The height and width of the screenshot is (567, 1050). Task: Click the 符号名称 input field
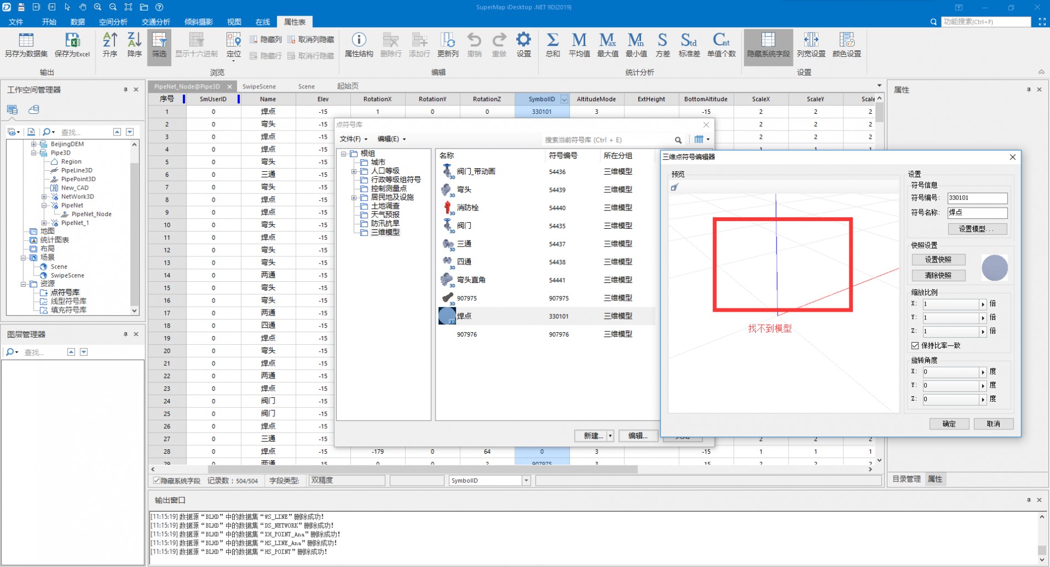[x=977, y=213]
